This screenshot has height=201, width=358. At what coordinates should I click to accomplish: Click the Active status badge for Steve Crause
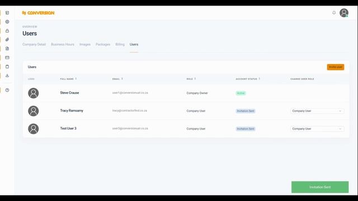pos(241,93)
